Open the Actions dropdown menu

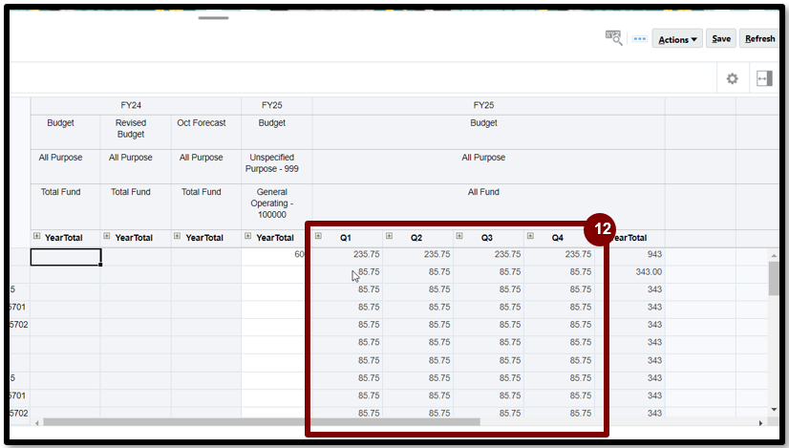(677, 39)
